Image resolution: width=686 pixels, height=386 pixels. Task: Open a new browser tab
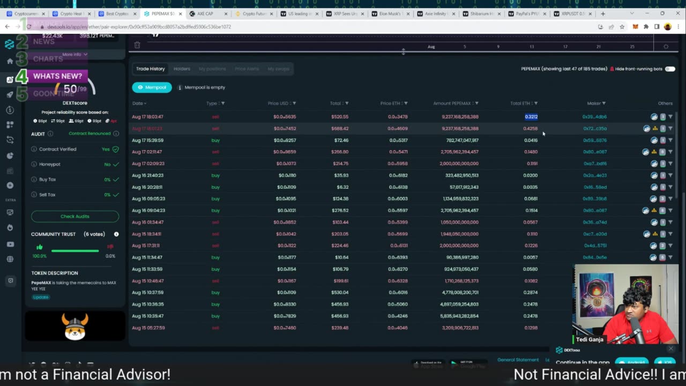point(603,13)
